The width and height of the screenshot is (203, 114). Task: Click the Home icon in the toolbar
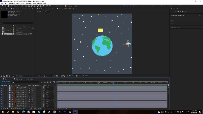[2, 6]
